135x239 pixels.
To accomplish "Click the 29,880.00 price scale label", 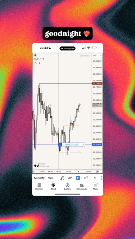I will [97, 61].
